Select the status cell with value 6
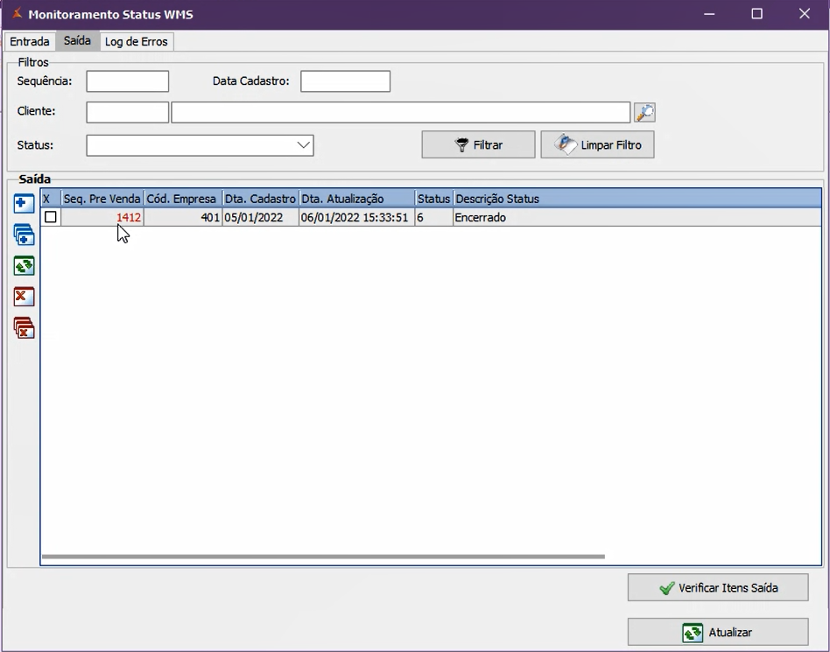 (x=434, y=217)
